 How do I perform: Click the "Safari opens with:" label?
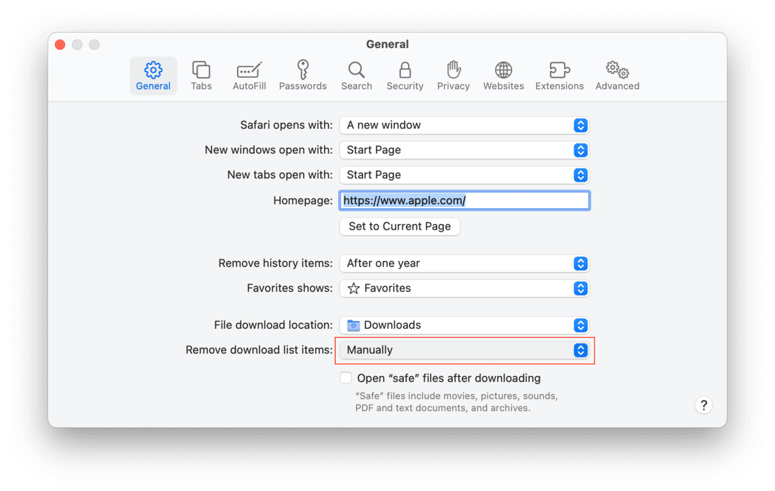coord(286,125)
